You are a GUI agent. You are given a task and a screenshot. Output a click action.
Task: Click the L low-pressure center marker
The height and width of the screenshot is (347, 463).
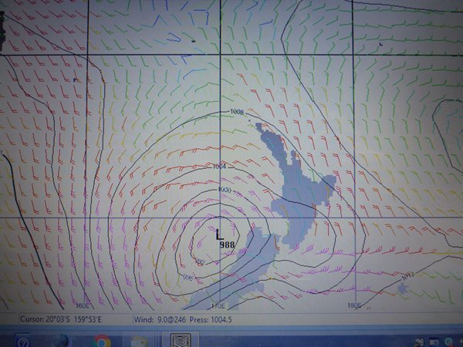[219, 234]
